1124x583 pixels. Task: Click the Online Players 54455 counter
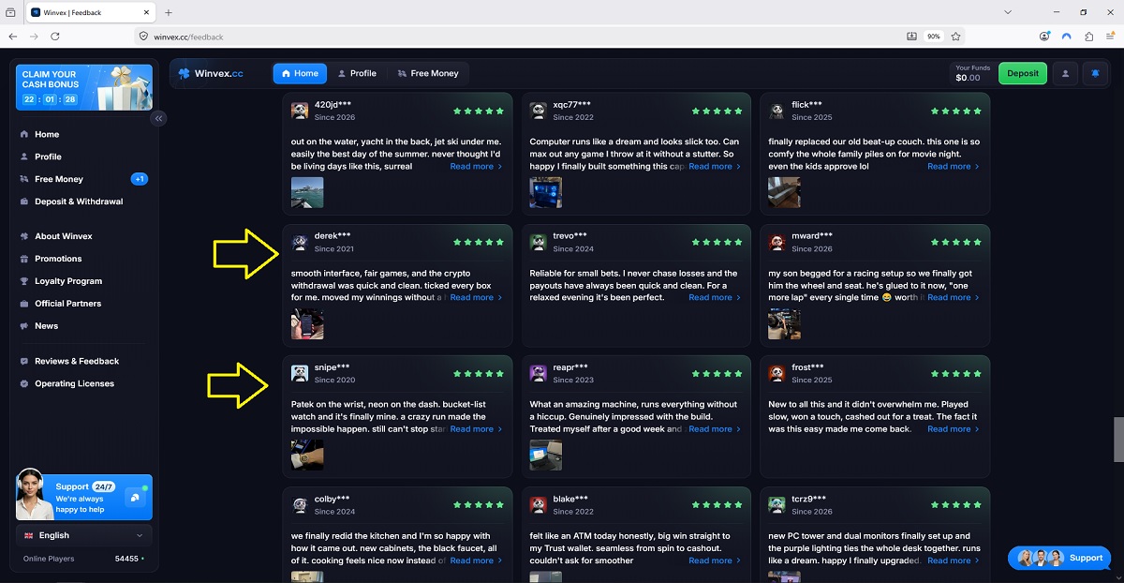(x=84, y=559)
